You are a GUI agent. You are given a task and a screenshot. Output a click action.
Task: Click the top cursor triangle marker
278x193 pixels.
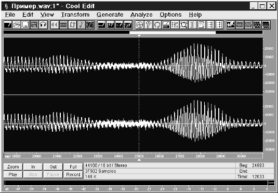[139, 36]
